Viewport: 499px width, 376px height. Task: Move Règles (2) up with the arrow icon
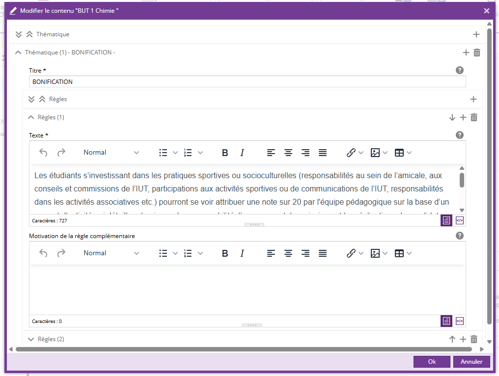(x=452, y=339)
